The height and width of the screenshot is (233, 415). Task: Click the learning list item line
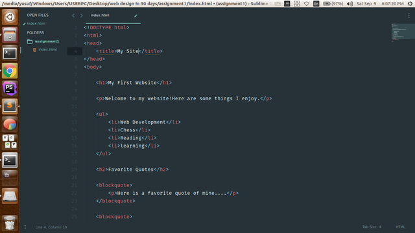[134, 146]
